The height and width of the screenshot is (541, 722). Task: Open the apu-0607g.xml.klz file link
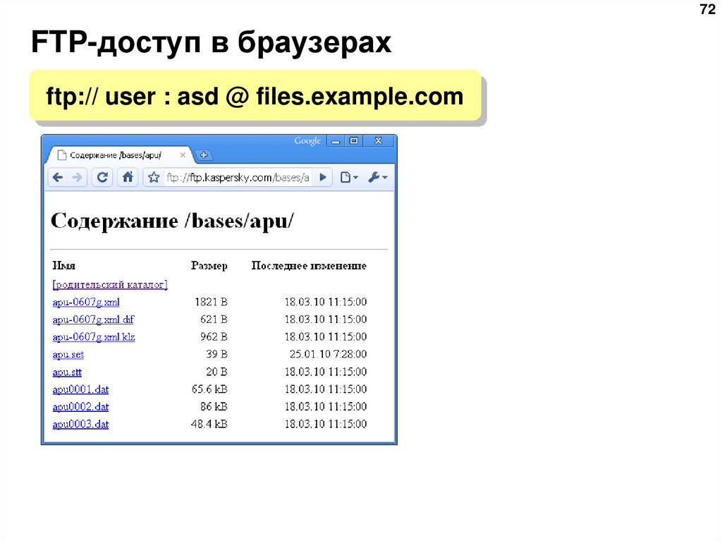(x=94, y=337)
